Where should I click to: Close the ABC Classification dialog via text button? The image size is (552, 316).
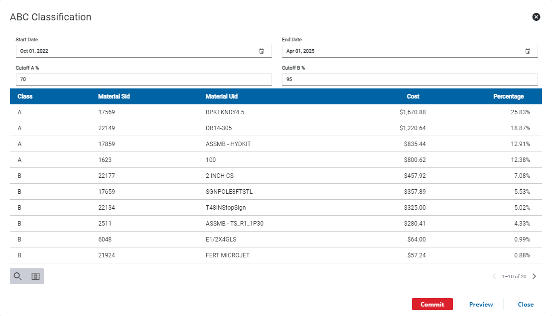[x=526, y=304]
